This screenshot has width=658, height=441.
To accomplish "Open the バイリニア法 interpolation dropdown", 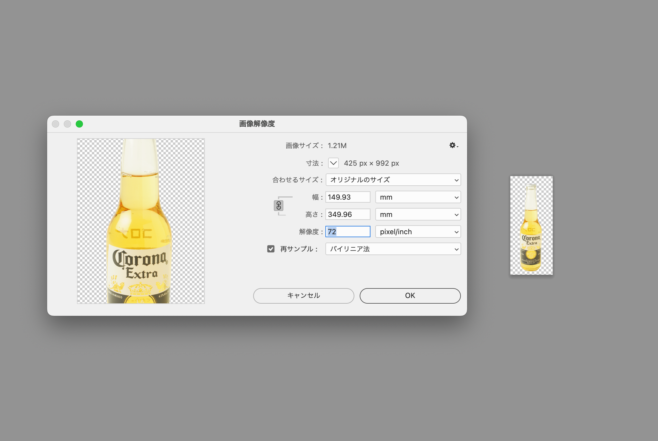I will tap(393, 249).
